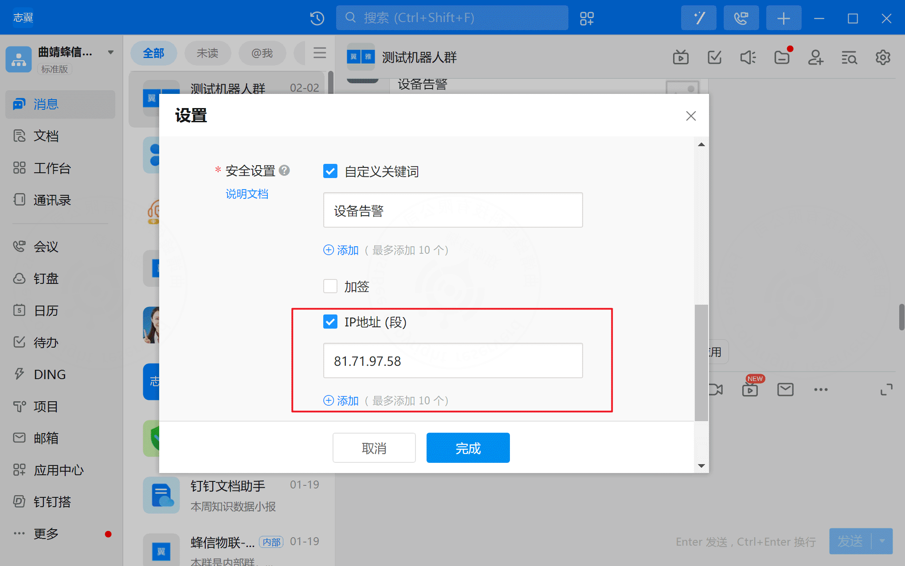Click the 发送 button
This screenshot has height=566, width=905.
point(850,541)
